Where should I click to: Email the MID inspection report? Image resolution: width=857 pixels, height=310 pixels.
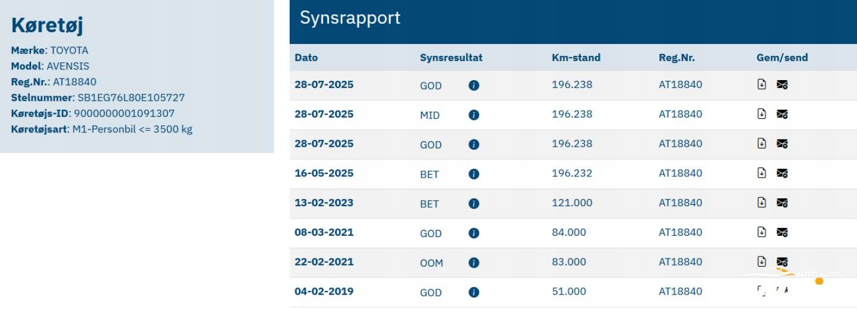782,114
